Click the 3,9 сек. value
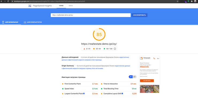 point(134,84)
